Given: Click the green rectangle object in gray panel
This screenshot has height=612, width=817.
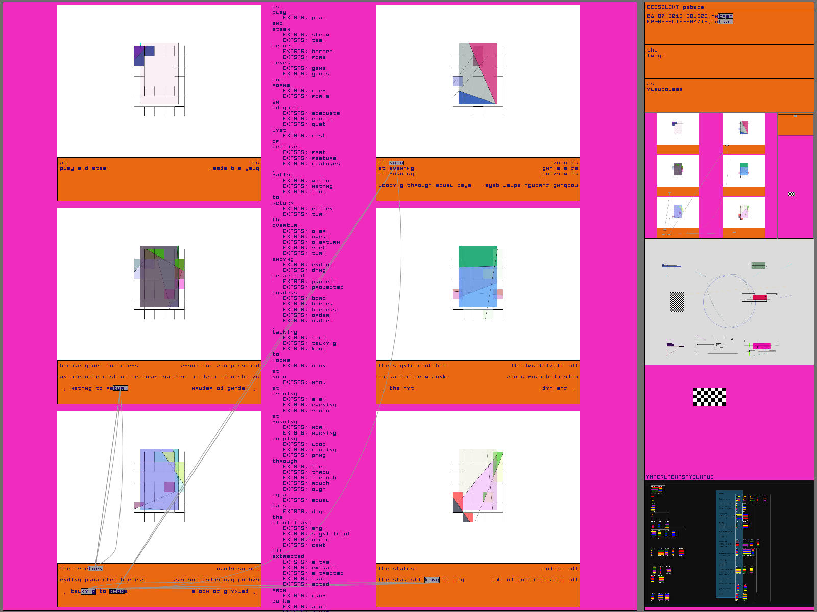Looking at the screenshot, I should pyautogui.click(x=758, y=265).
